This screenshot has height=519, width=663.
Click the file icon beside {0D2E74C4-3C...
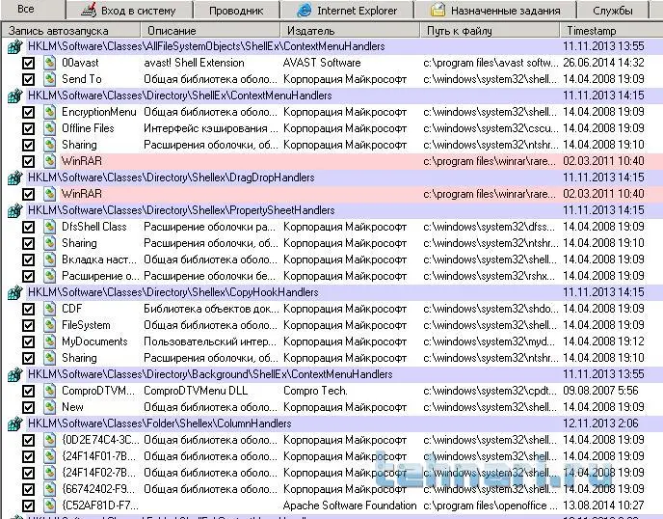click(x=49, y=440)
